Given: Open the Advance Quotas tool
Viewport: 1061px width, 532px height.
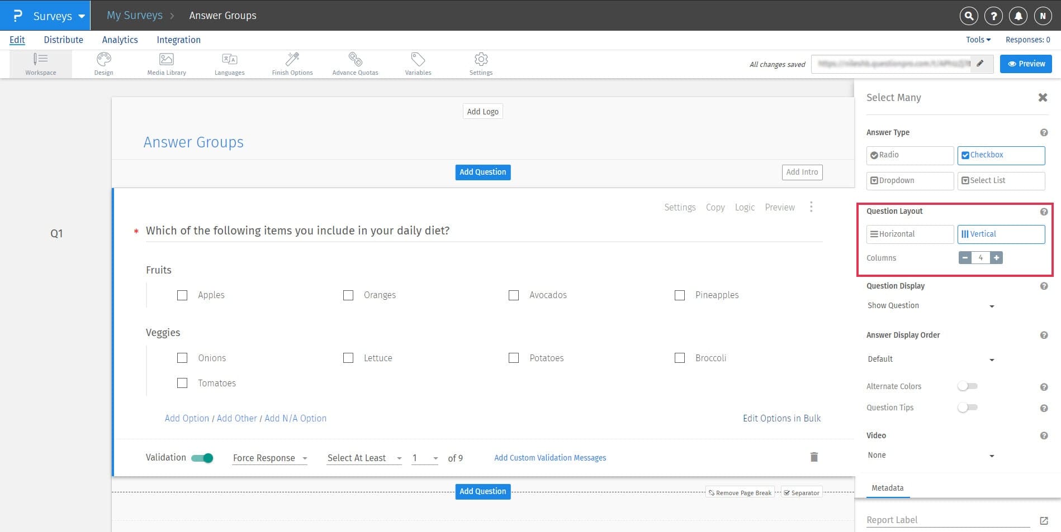Looking at the screenshot, I should point(355,63).
